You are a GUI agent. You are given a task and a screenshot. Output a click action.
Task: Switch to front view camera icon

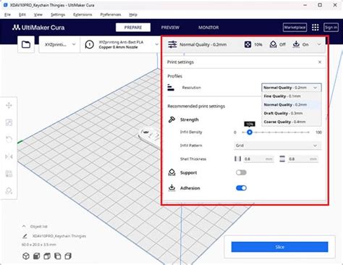(x=36, y=256)
